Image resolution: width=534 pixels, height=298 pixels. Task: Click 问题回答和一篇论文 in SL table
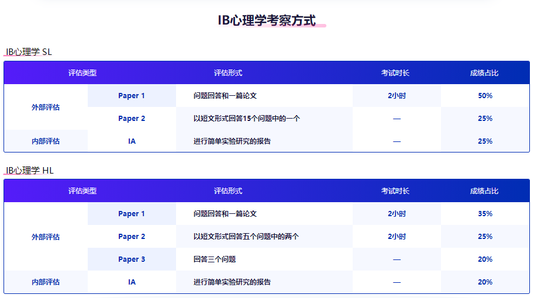point(225,96)
